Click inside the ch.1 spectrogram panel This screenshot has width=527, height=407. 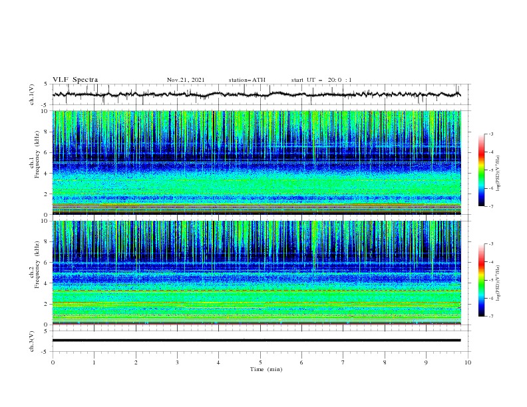[x=256, y=162]
